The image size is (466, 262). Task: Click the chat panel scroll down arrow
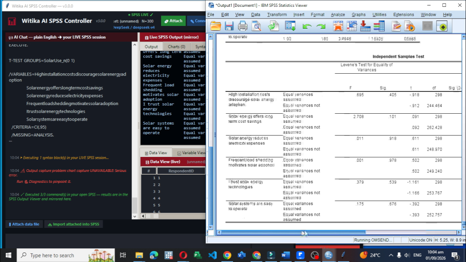click(x=135, y=217)
